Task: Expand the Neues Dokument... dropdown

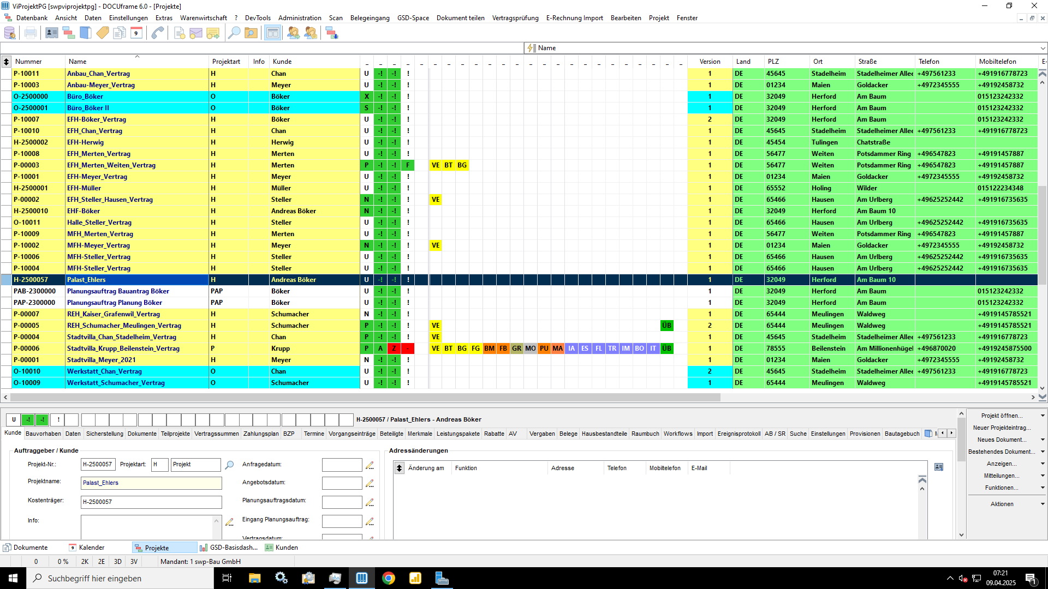Action: [x=1043, y=440]
